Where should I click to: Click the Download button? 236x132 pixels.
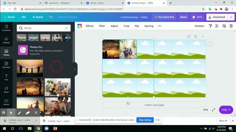217,17
